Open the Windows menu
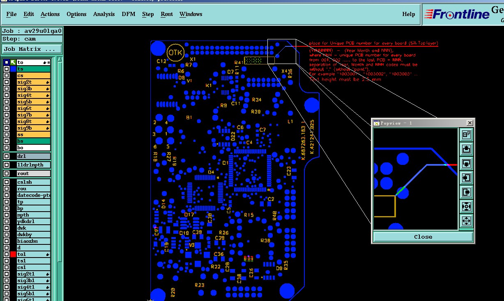This screenshot has height=301, width=504. (x=191, y=14)
